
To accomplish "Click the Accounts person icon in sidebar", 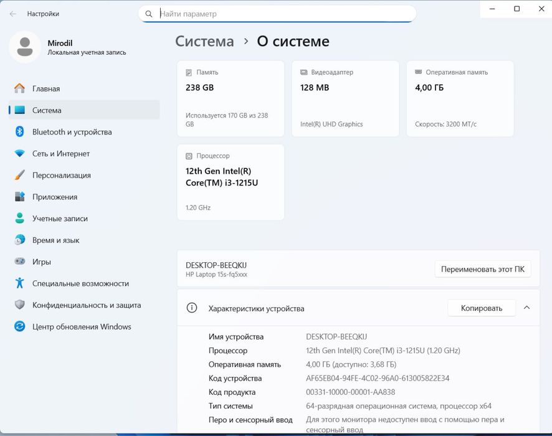I will point(20,218).
